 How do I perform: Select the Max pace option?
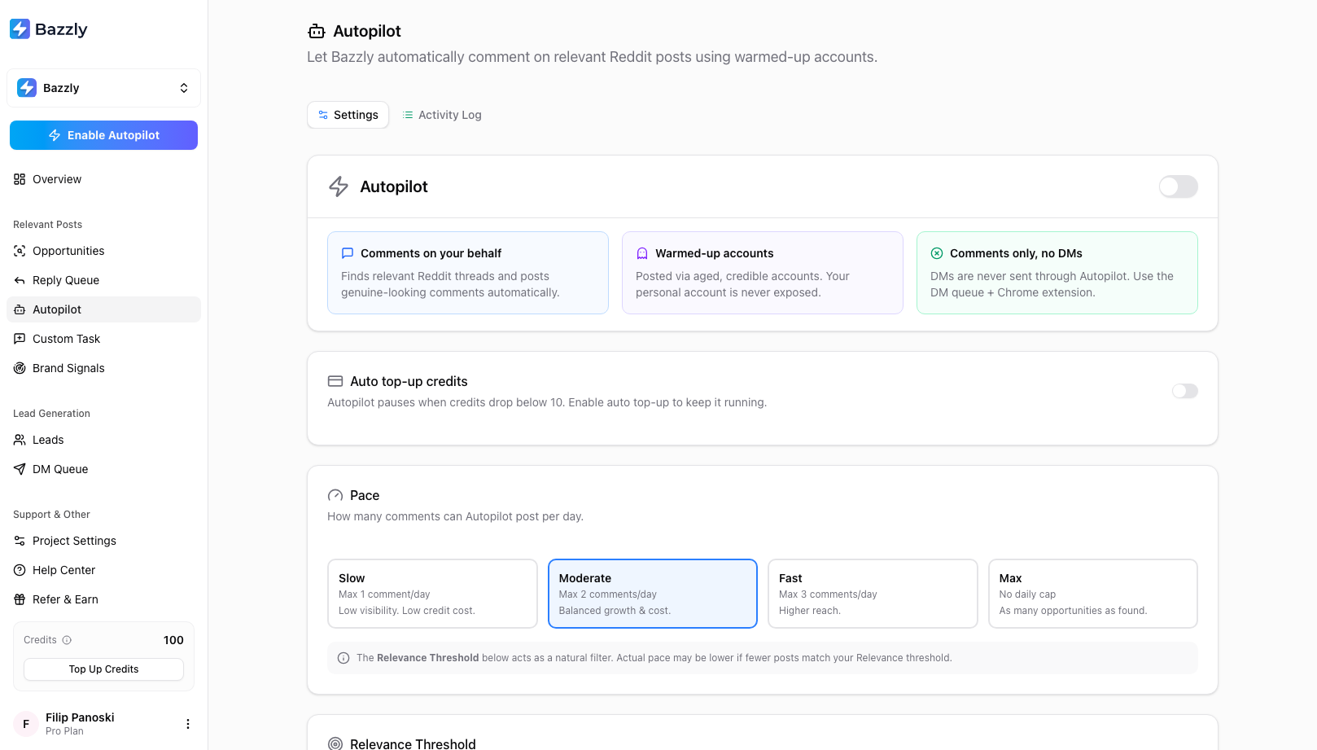[x=1092, y=594]
